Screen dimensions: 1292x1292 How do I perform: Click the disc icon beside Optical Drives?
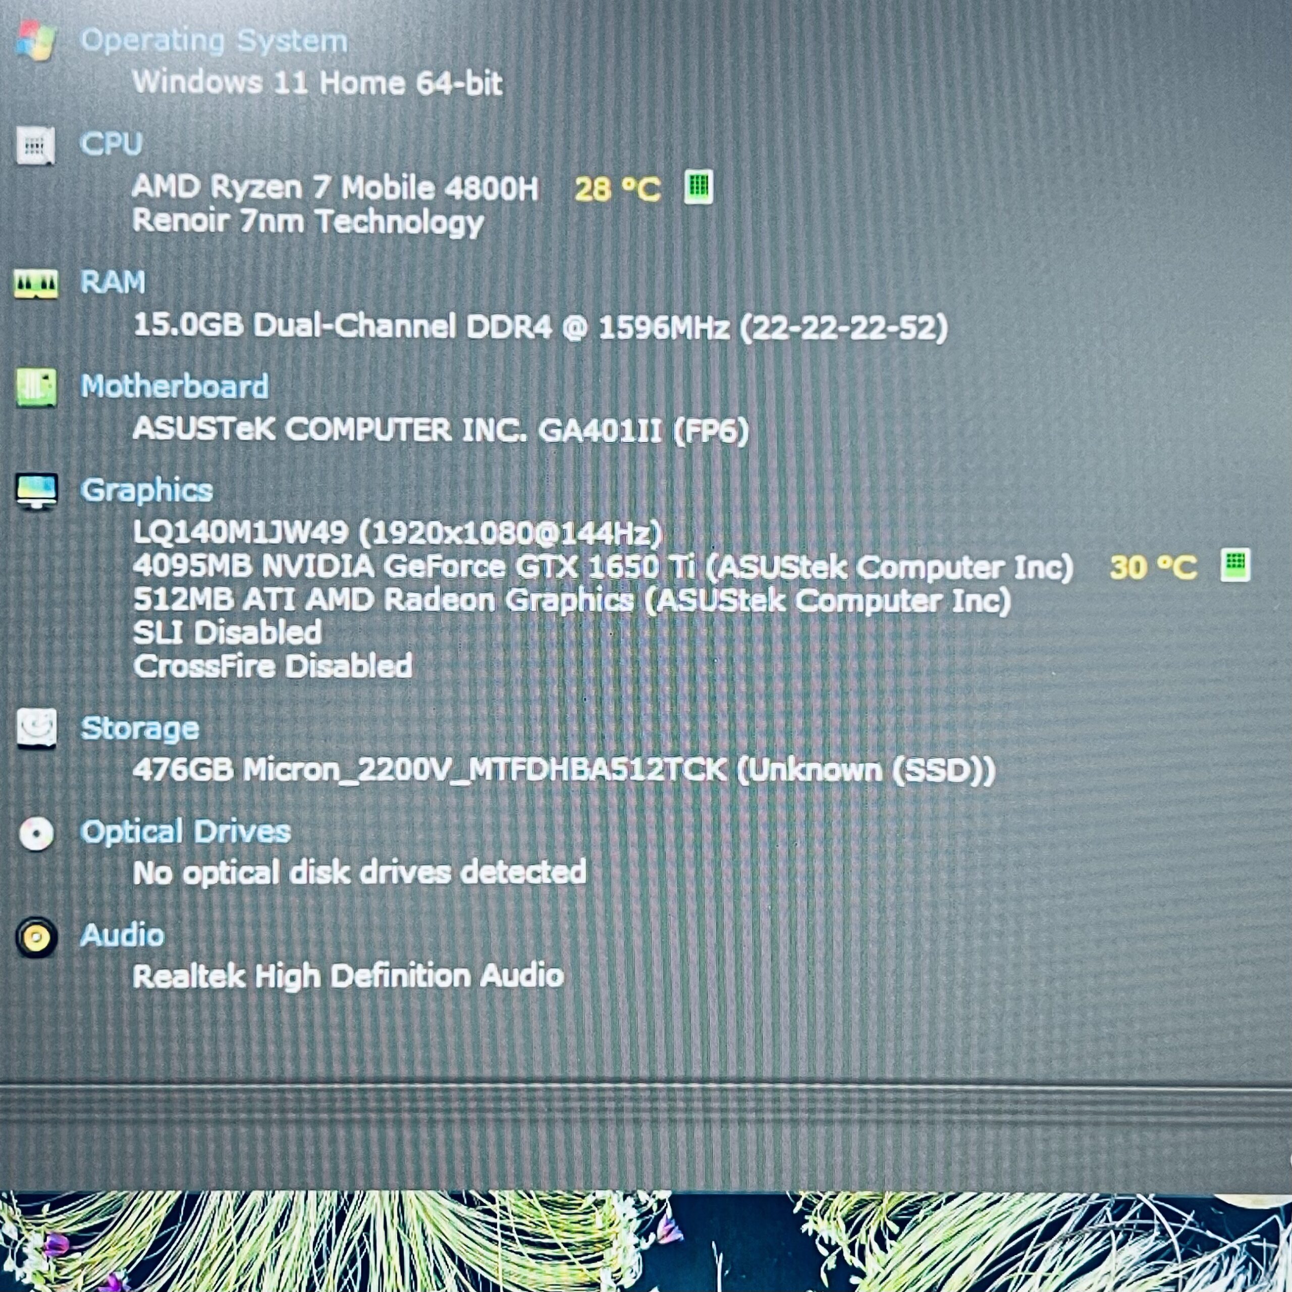coord(36,834)
